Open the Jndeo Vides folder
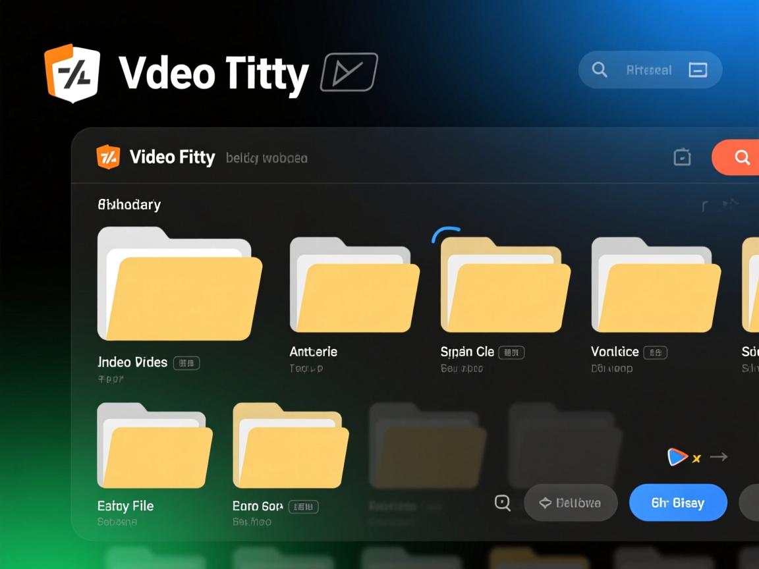759x569 pixels. tap(179, 284)
